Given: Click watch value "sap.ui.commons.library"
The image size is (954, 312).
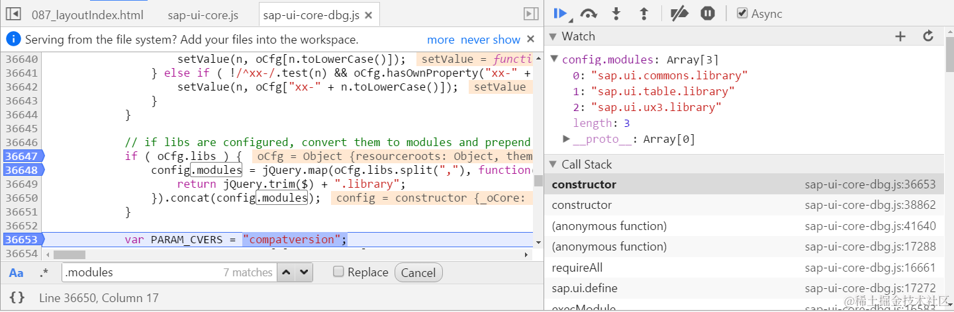Looking at the screenshot, I should pos(669,75).
